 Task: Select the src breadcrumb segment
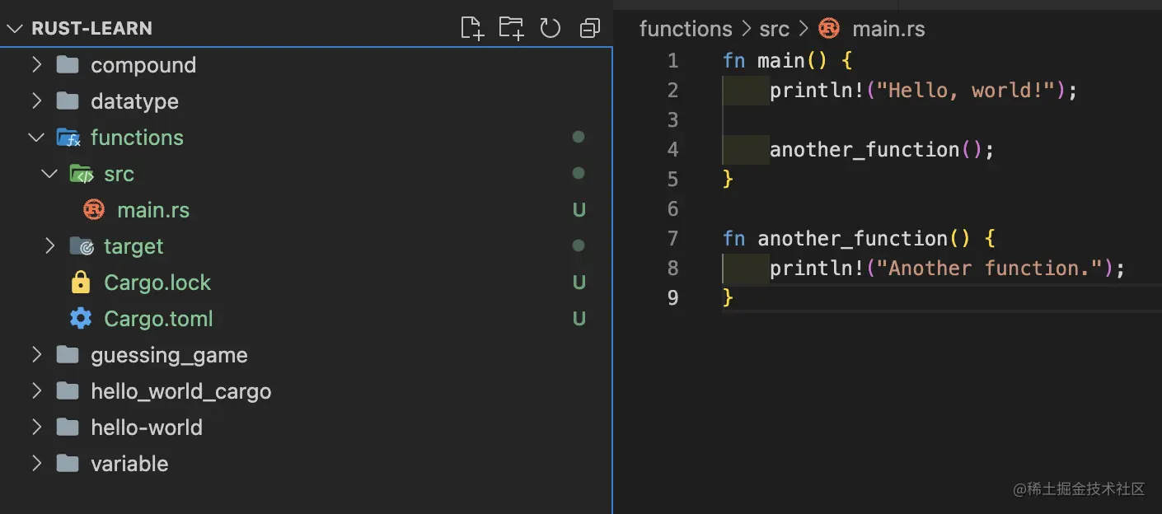click(775, 29)
